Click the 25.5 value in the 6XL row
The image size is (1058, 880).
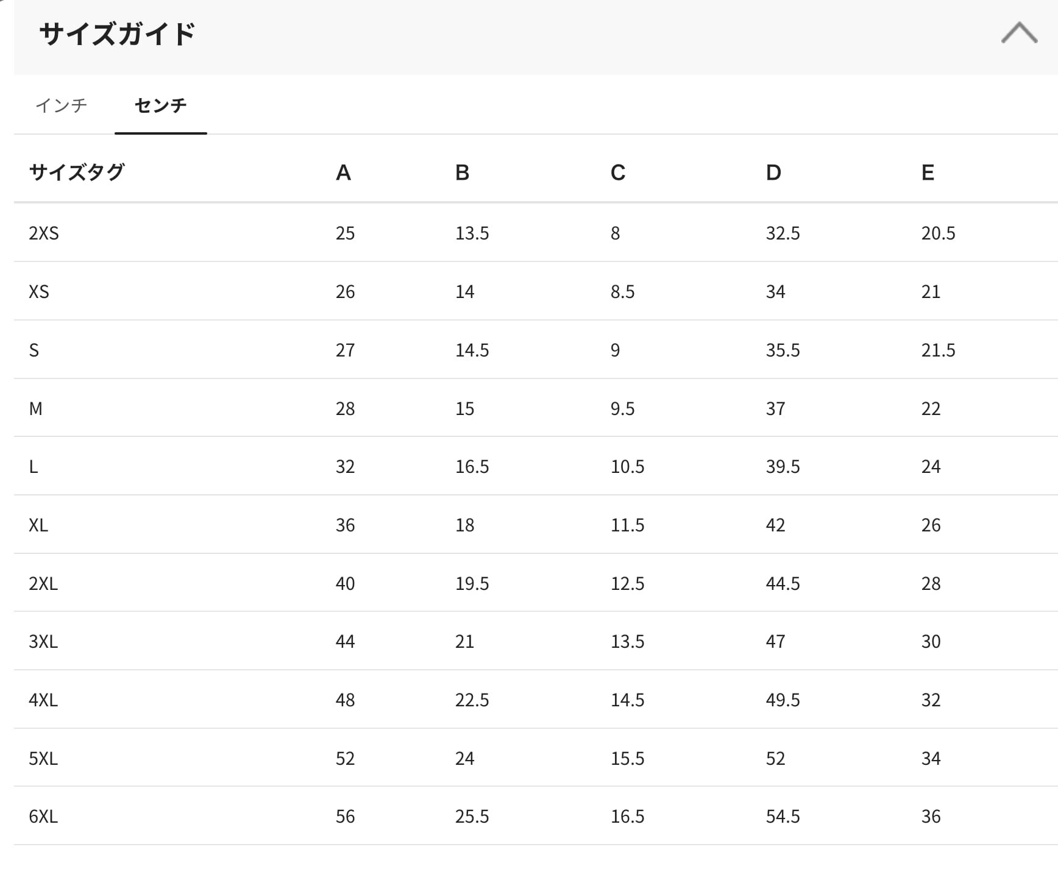[x=472, y=817]
